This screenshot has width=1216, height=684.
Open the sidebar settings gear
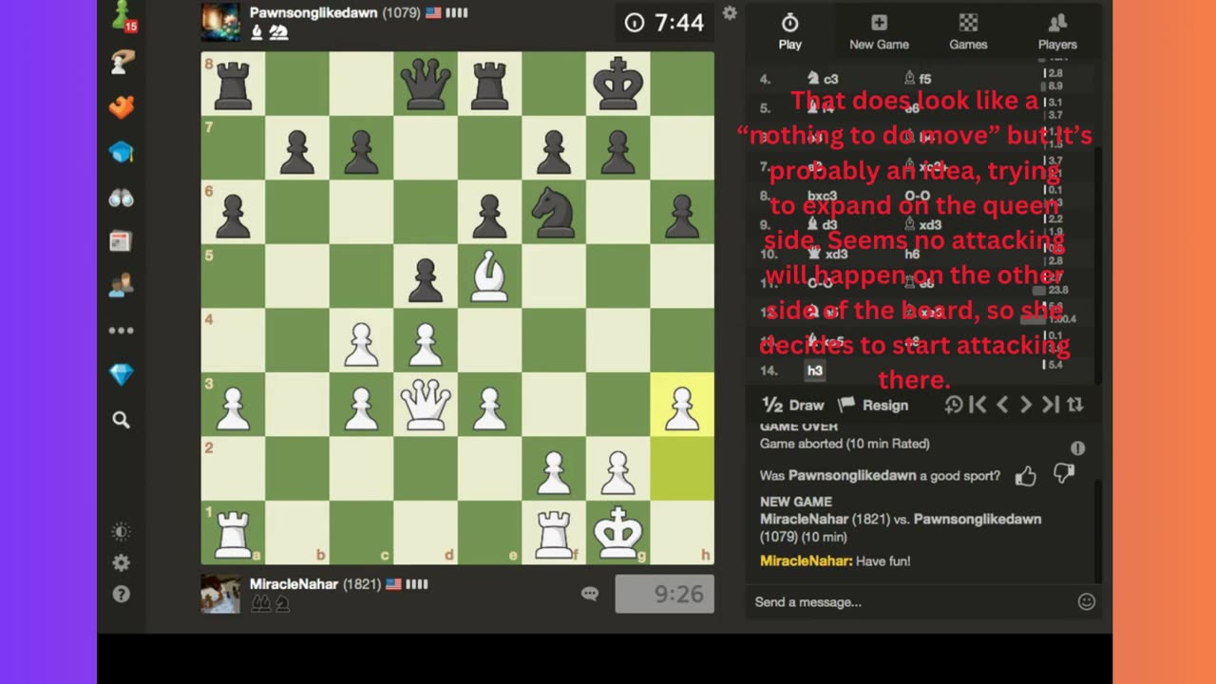[x=121, y=563]
